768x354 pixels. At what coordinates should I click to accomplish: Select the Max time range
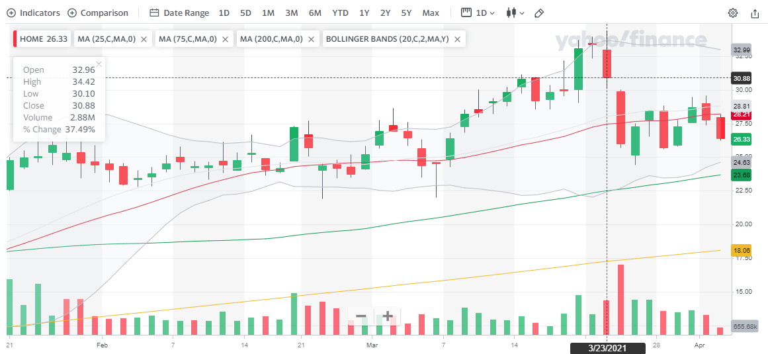[x=431, y=13]
